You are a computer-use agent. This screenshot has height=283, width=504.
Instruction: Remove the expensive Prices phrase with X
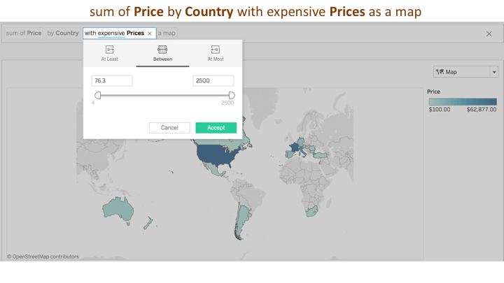(150, 34)
